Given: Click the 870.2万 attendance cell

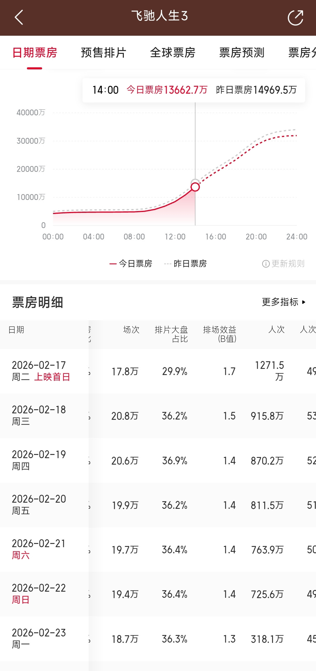Looking at the screenshot, I should (267, 461).
